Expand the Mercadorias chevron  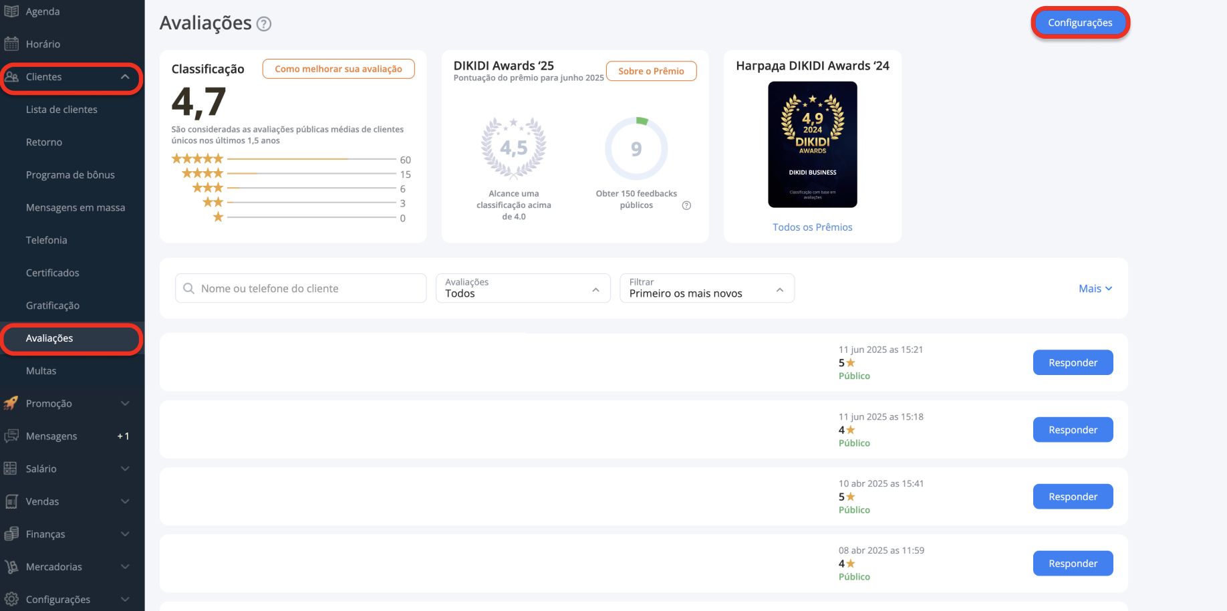[x=125, y=567]
